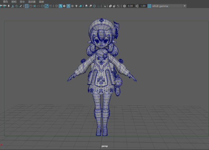
Task: Toggle the view transform button
Action: (149, 6)
